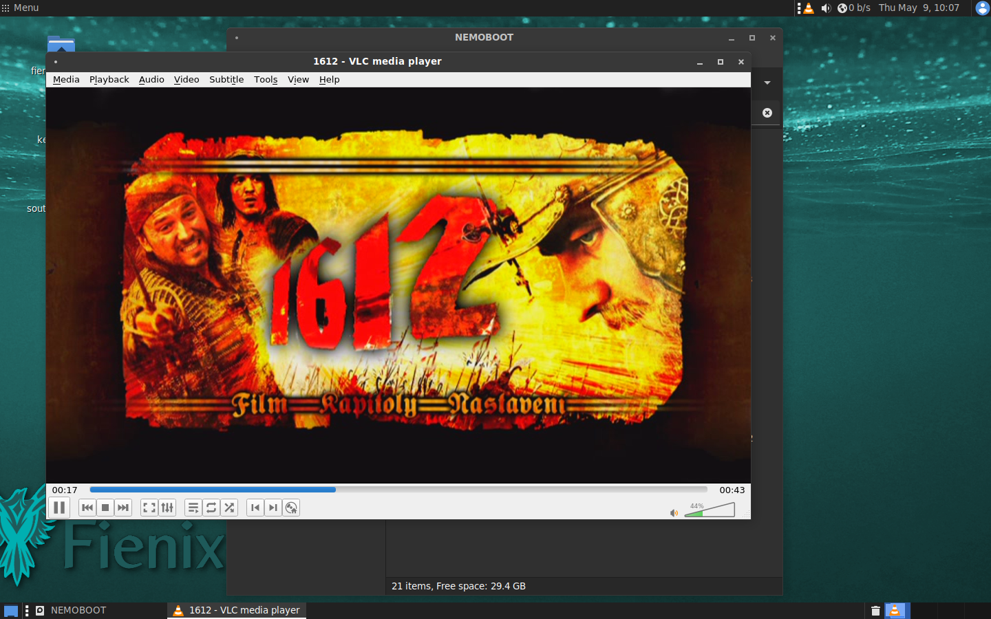Toggle random shuffle playback
The height and width of the screenshot is (619, 991).
[229, 508]
